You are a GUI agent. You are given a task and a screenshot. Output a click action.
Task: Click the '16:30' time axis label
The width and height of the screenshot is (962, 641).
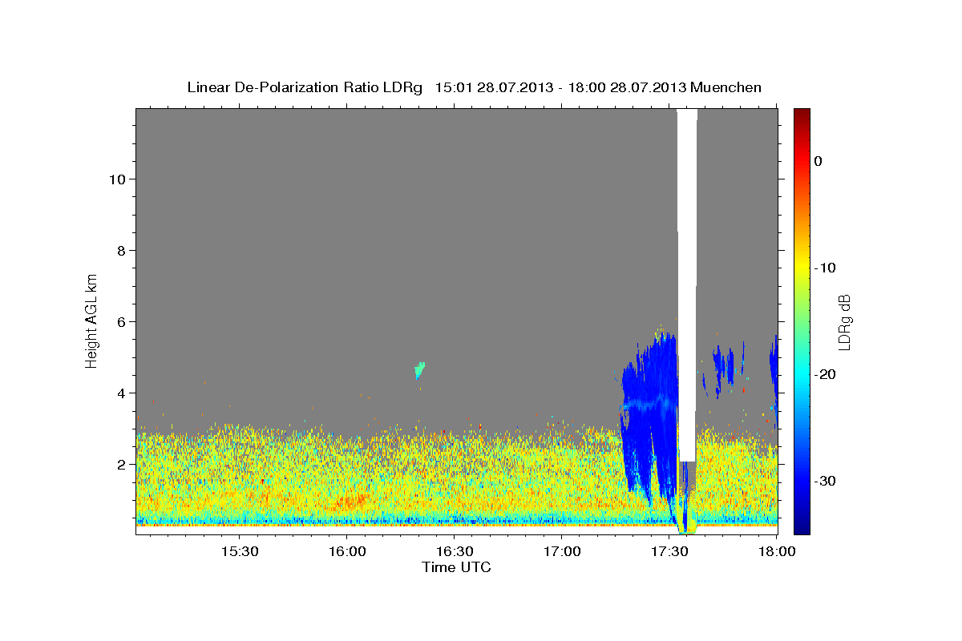point(454,552)
